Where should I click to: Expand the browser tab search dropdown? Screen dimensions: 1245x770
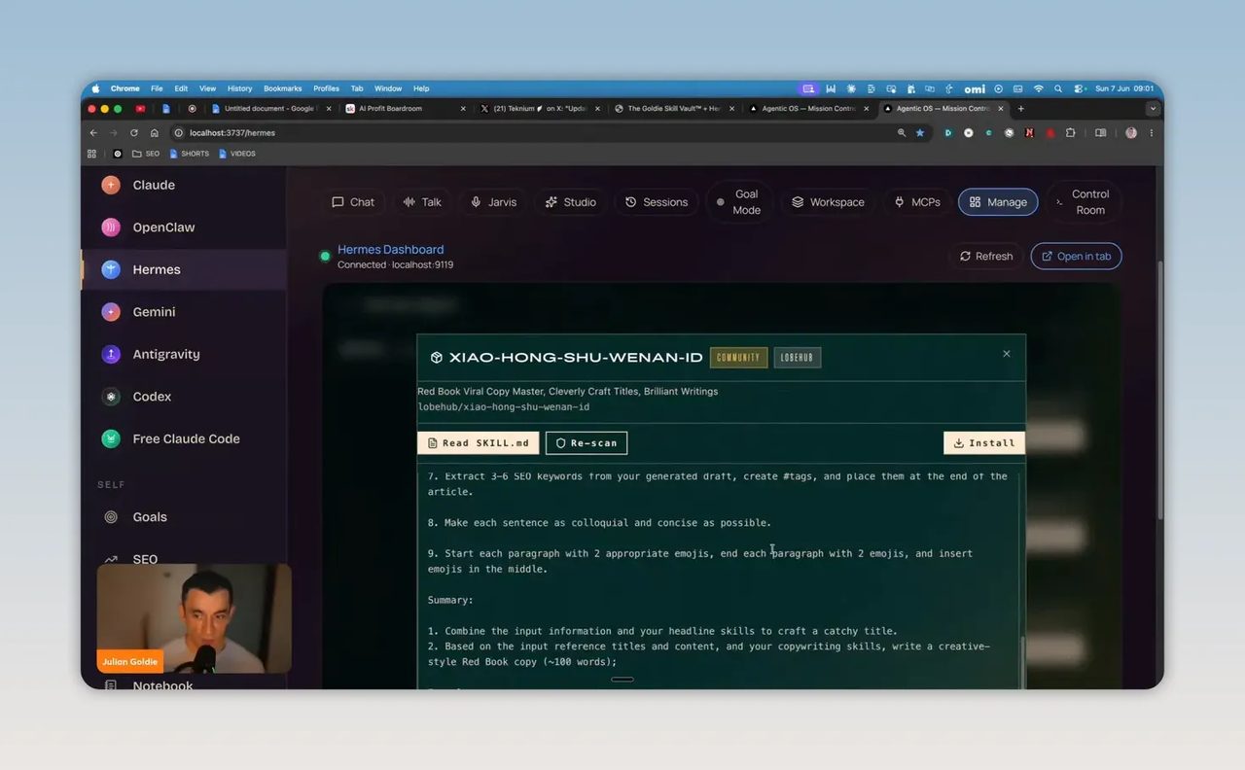[1153, 109]
